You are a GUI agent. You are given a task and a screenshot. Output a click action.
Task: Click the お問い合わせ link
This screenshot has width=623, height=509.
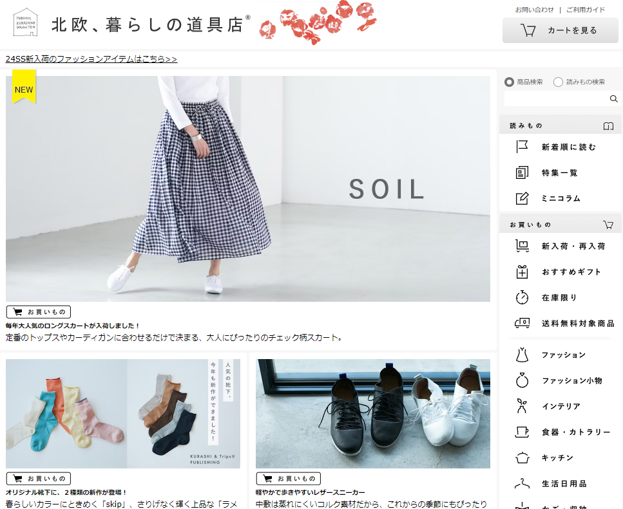tap(534, 10)
